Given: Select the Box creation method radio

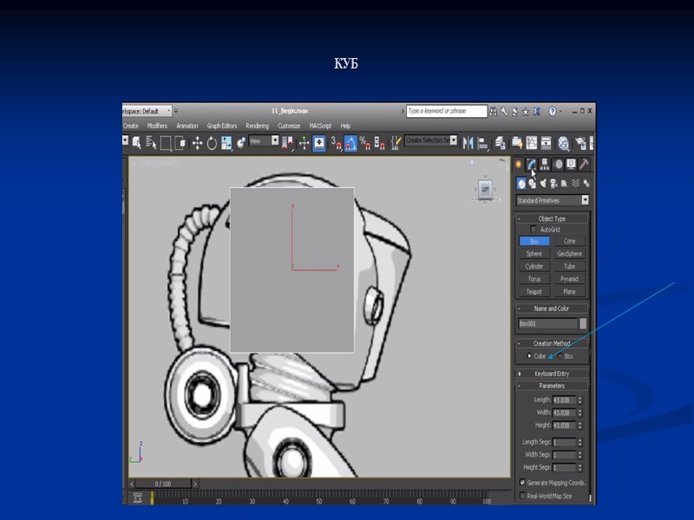Looking at the screenshot, I should (560, 355).
